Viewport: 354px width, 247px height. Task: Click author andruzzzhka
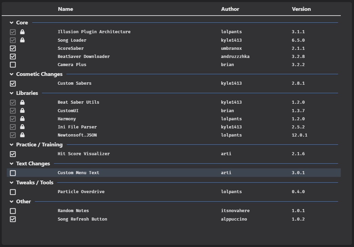(235, 57)
